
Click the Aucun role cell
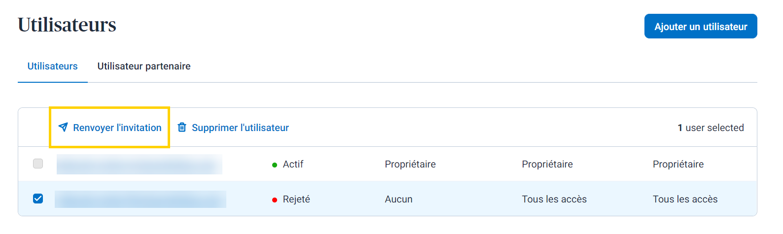pyautogui.click(x=398, y=199)
